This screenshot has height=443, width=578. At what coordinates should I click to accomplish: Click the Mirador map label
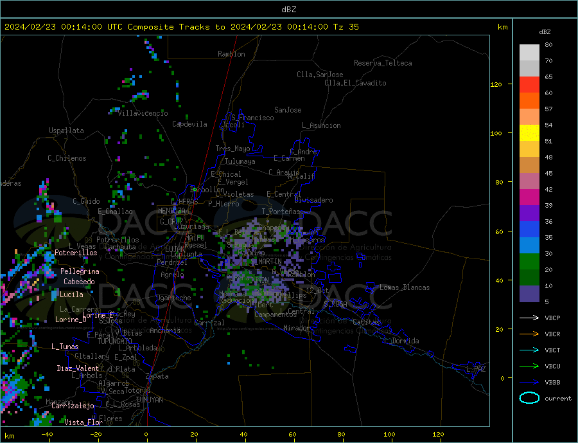297,328
